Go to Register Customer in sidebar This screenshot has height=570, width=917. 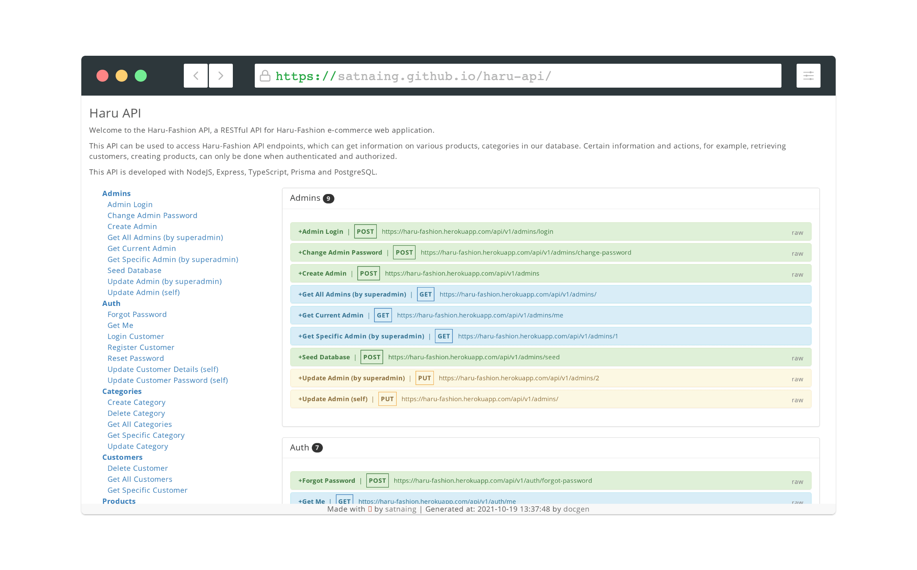[141, 347]
